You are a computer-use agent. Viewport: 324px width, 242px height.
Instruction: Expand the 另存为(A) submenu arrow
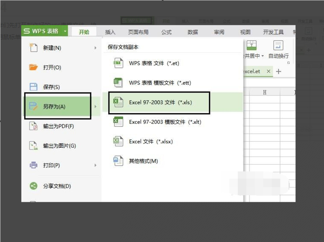[x=95, y=106]
